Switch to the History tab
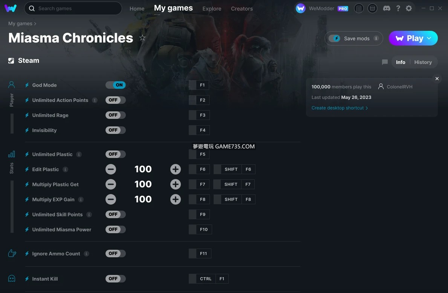This screenshot has height=293, width=448. [x=423, y=62]
